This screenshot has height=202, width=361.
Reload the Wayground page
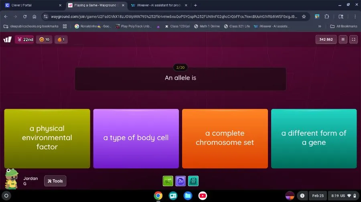[25, 16]
